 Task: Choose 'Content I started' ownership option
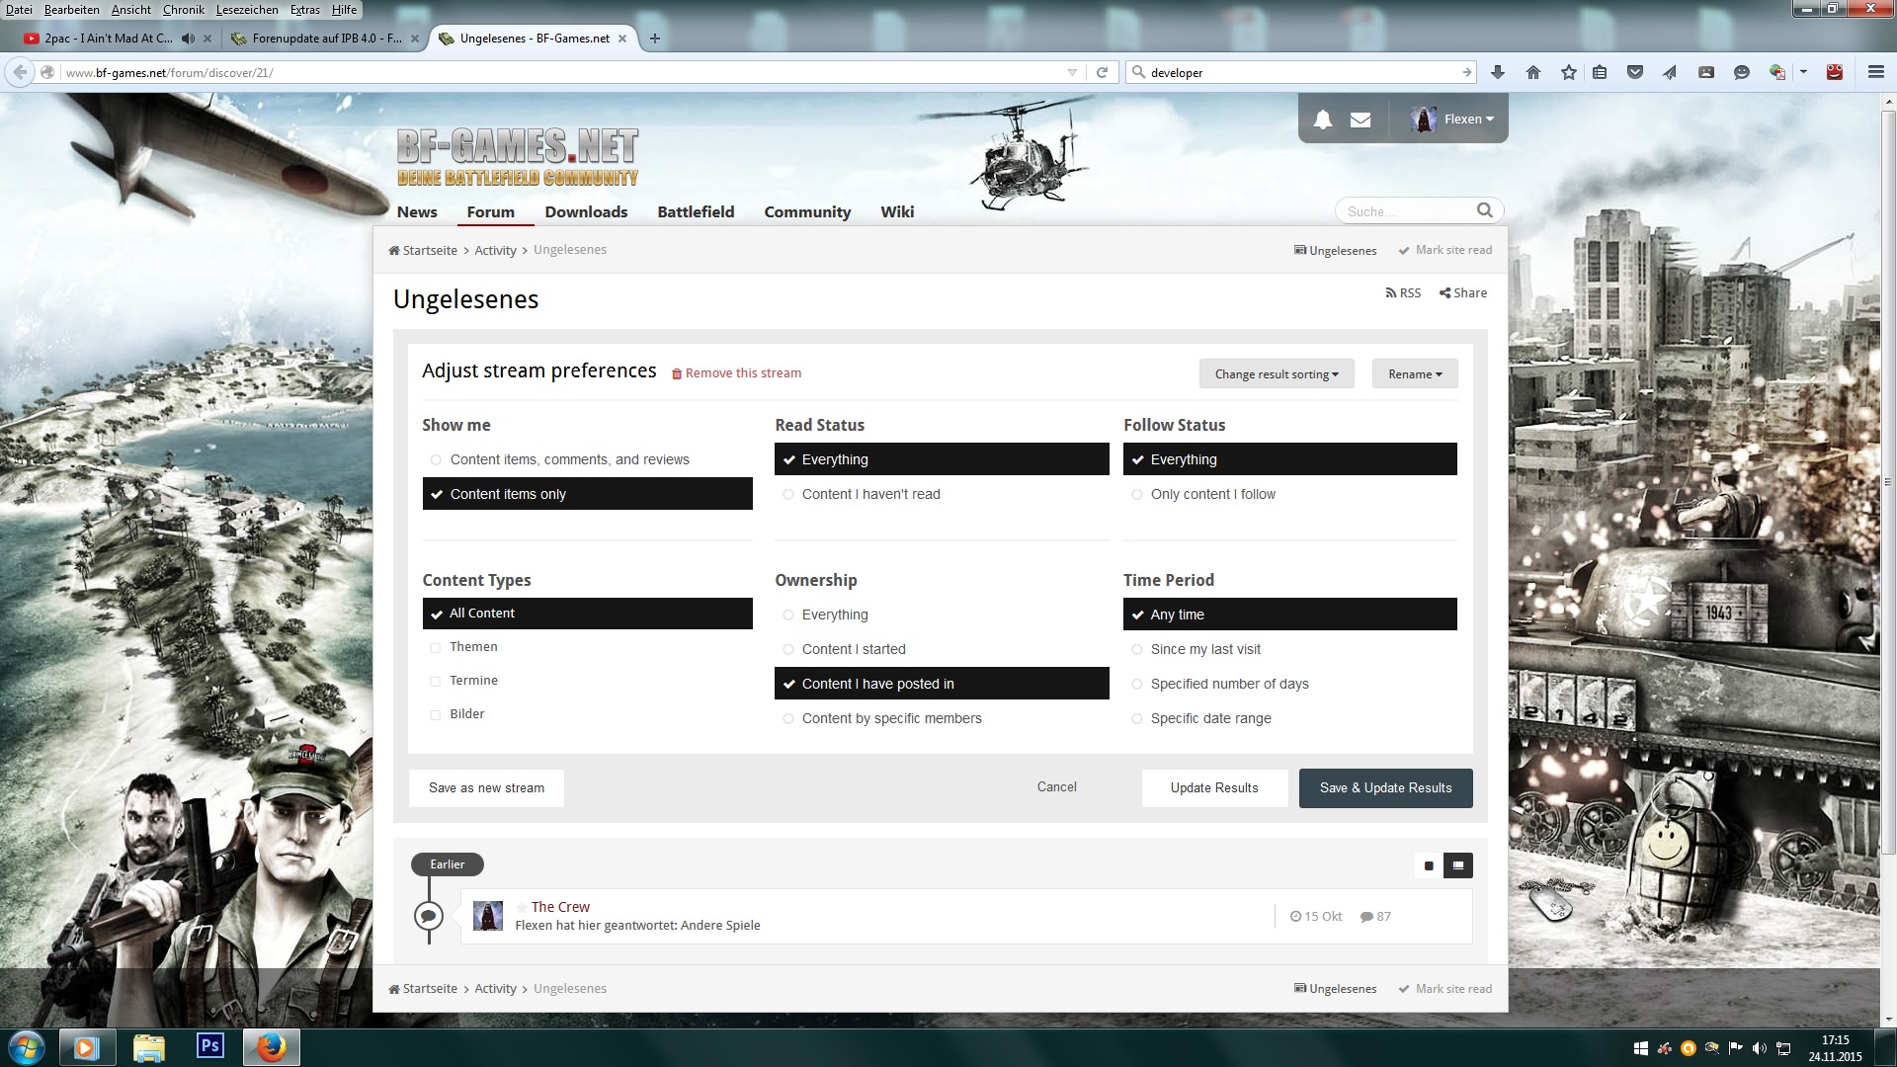(853, 649)
